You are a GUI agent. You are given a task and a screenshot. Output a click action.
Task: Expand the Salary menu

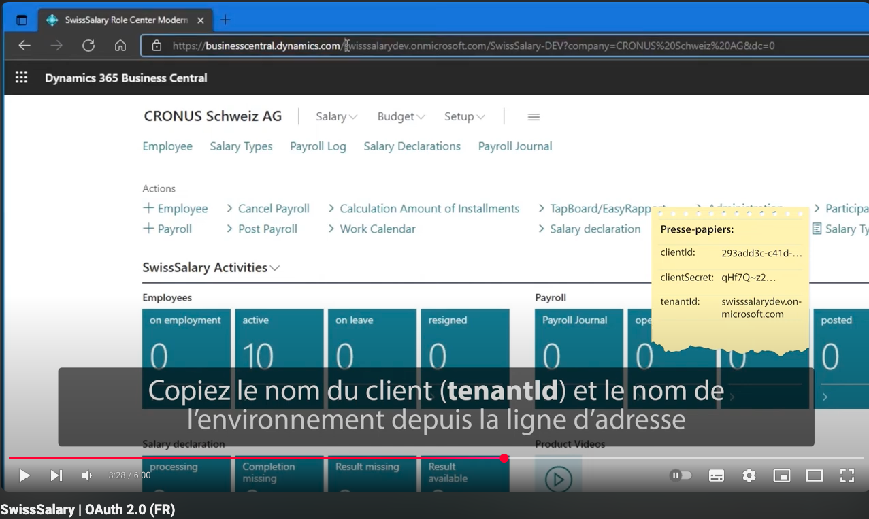click(337, 117)
